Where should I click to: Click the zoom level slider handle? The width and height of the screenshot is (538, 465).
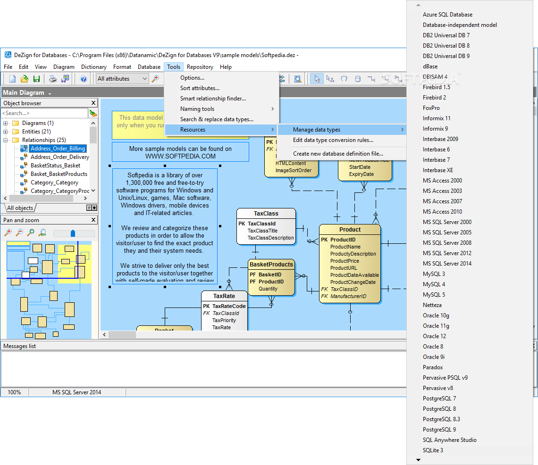pyautogui.click(x=73, y=233)
